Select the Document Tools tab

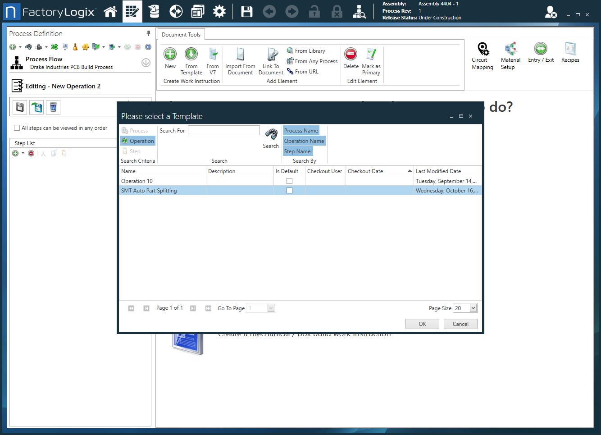tap(181, 35)
